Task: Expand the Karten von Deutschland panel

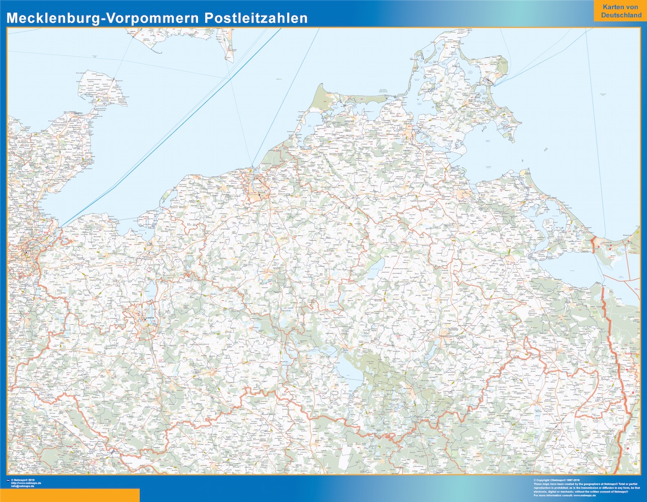Action: pos(619,12)
